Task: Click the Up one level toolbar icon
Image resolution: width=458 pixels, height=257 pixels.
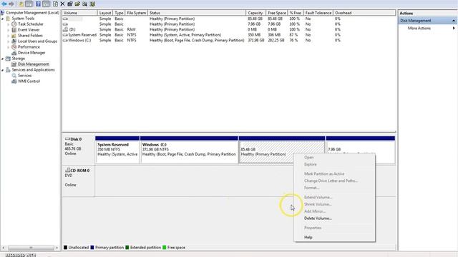Action: pyautogui.click(x=21, y=4)
